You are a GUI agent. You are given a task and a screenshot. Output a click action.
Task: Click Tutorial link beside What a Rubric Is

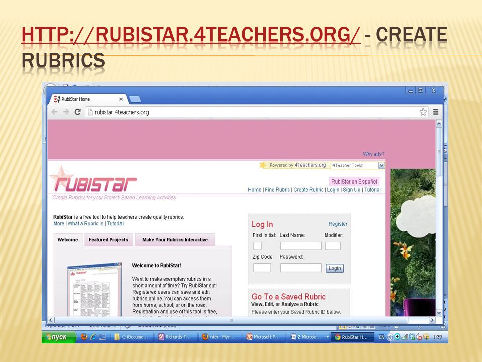(x=115, y=223)
